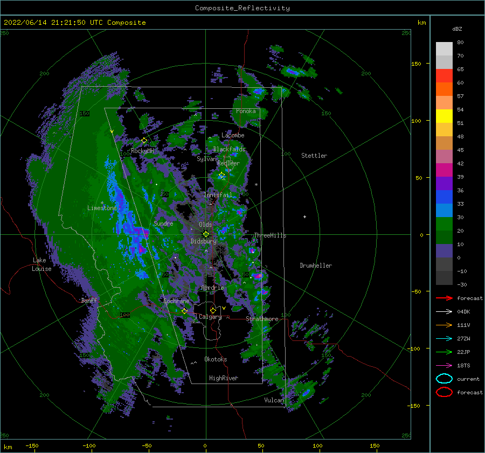Image resolution: width=485 pixels, height=453 pixels.
Task: Select the 65 dBZ red swatch
Action: tap(444, 75)
